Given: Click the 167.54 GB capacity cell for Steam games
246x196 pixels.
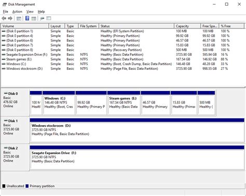Looking at the screenshot, I should click(183, 59).
